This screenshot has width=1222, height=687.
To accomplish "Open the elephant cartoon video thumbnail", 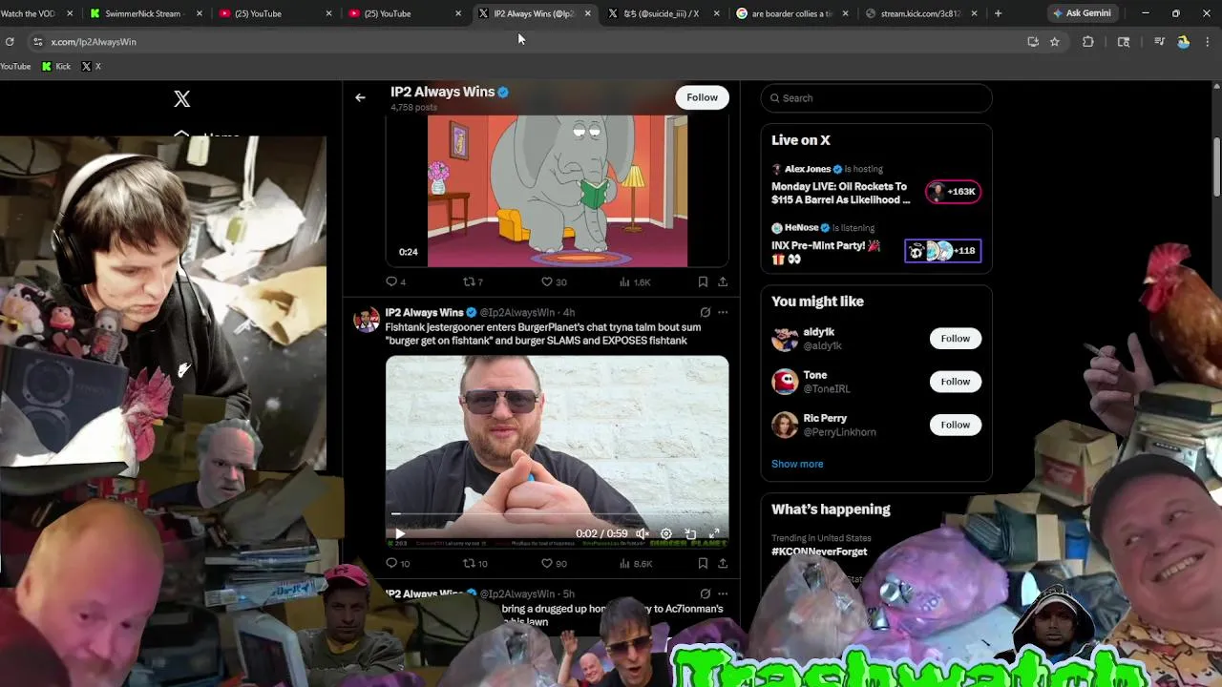I will (557, 191).
